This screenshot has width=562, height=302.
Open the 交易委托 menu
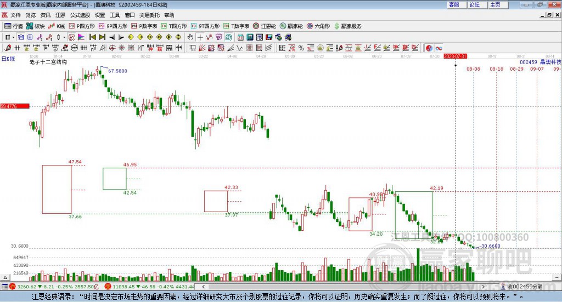pos(149,15)
